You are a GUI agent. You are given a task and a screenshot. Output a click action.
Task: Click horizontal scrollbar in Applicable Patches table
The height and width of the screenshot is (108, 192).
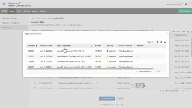tap(90, 69)
